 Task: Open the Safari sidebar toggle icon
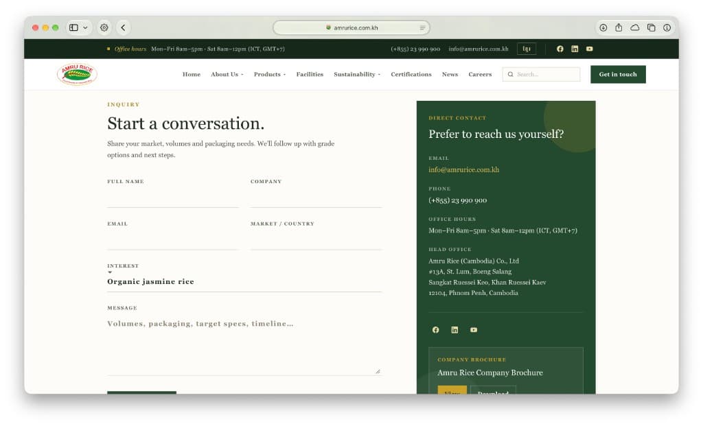tap(73, 27)
